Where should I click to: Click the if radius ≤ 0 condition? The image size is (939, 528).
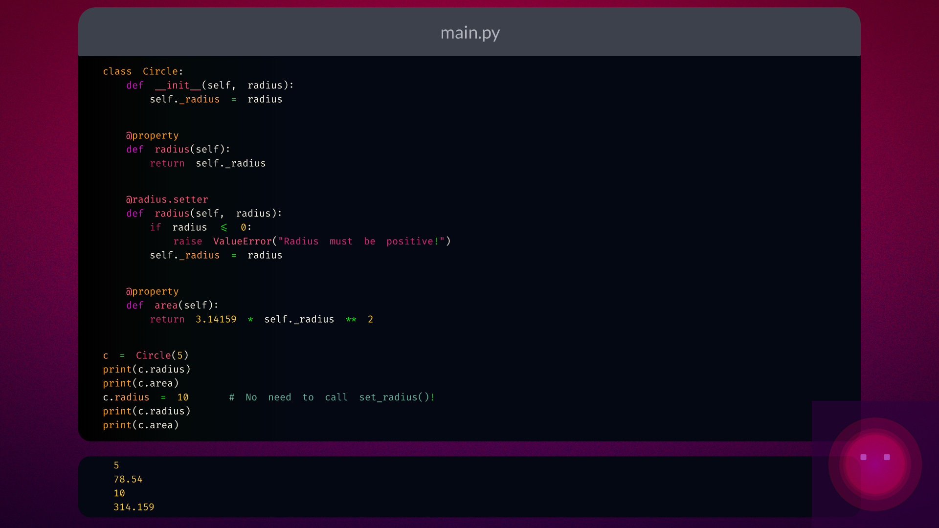(201, 227)
